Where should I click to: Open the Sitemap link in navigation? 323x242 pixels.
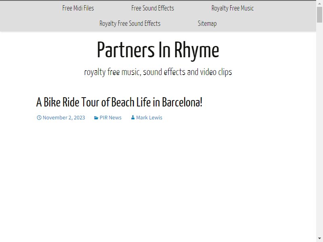(x=207, y=23)
